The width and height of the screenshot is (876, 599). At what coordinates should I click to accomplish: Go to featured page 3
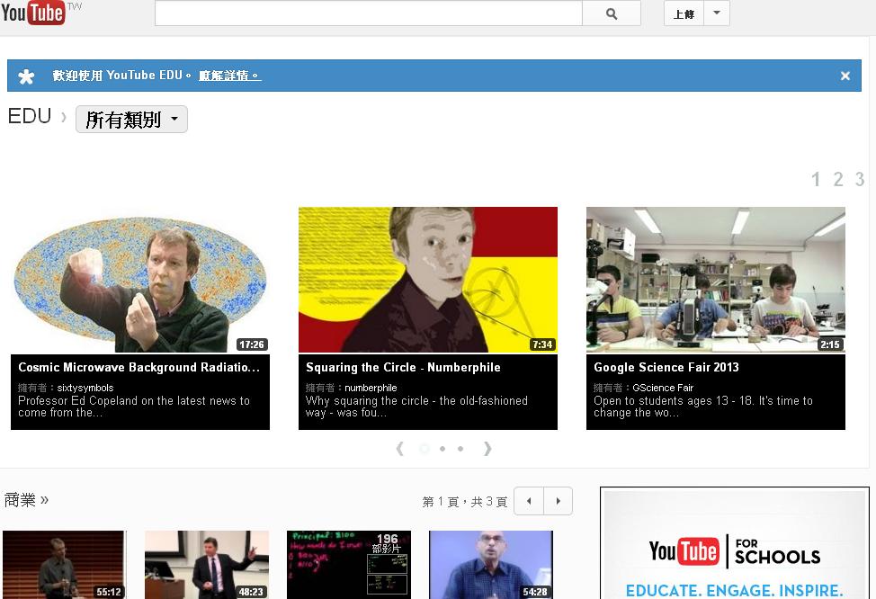(x=859, y=179)
